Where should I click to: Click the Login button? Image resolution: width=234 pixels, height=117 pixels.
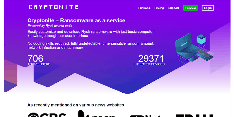coord(208,8)
